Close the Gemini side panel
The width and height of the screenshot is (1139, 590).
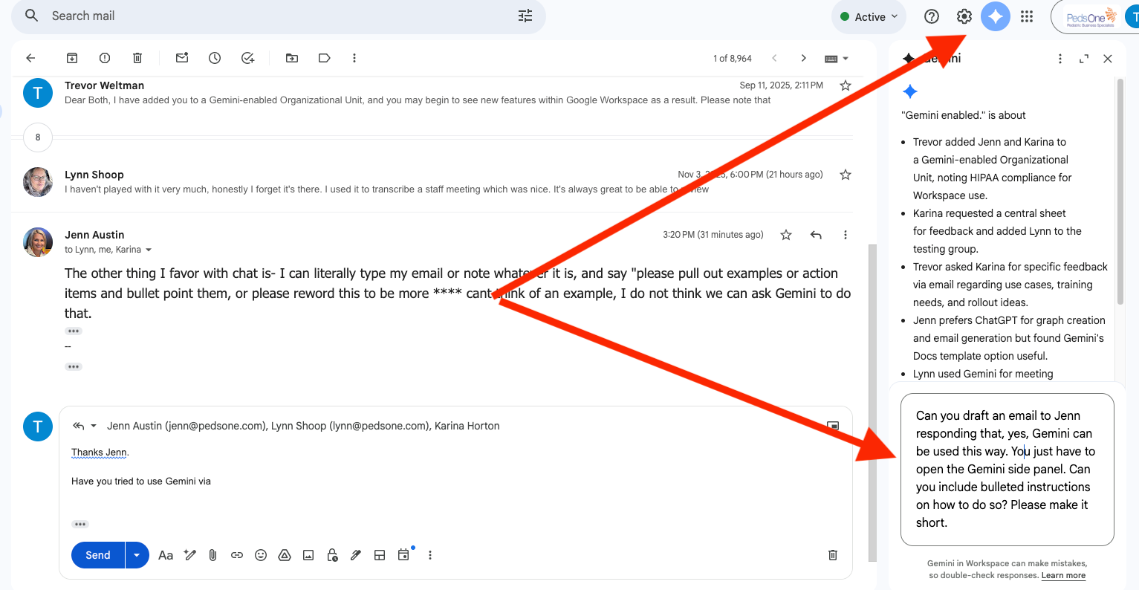coord(1108,59)
